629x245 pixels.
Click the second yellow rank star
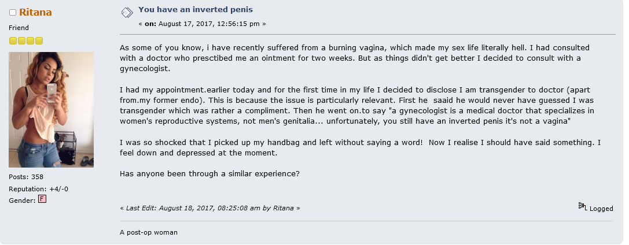[21, 40]
